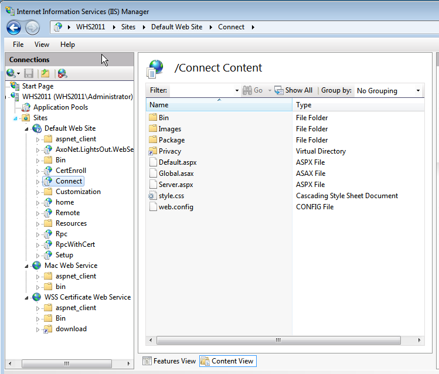This screenshot has width=439, height=374.
Task: Open the View menu
Action: click(x=42, y=45)
